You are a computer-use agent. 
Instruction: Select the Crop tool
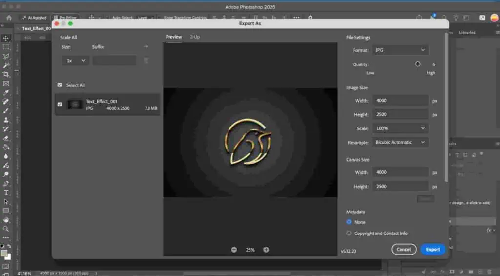(x=6, y=74)
